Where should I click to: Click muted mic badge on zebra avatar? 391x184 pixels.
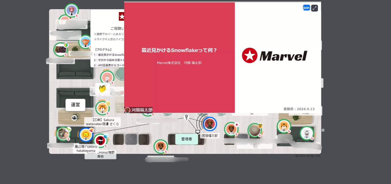coord(312,139)
